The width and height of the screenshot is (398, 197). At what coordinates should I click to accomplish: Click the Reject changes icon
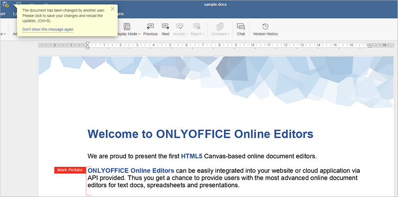click(x=196, y=26)
